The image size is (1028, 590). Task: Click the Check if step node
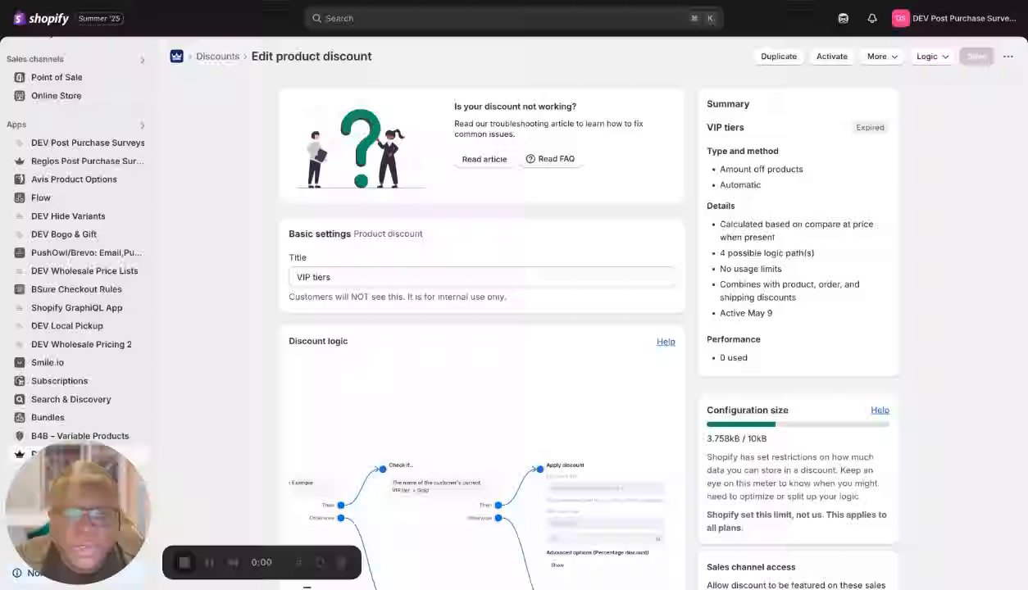[382, 470]
